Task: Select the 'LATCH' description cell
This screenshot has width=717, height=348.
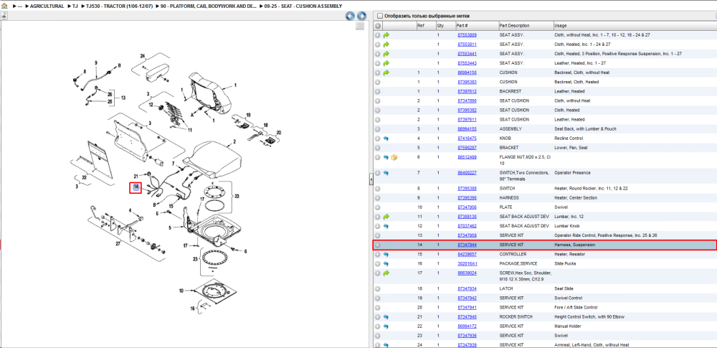Action: click(x=505, y=289)
